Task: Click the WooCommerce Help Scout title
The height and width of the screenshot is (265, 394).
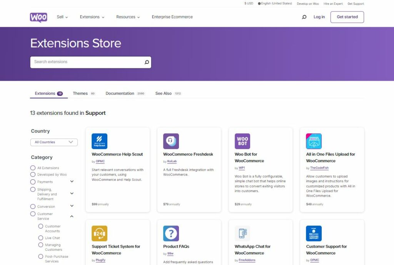Action: [x=117, y=154]
